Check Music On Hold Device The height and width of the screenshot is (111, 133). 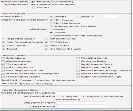[78, 68]
